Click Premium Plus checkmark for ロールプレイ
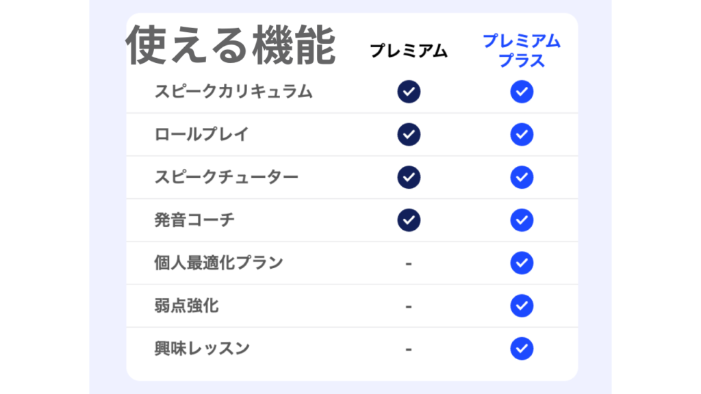 click(x=522, y=135)
